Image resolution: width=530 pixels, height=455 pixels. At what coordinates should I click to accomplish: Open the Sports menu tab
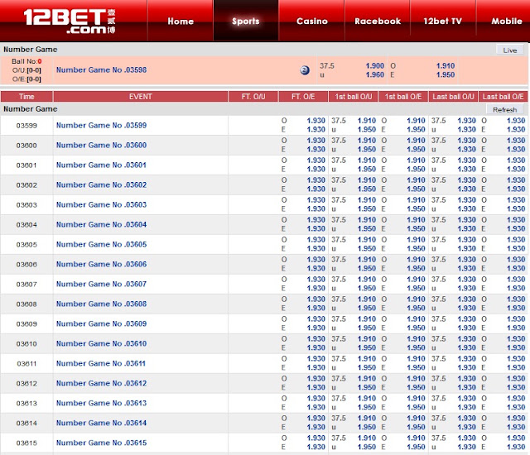coord(246,21)
